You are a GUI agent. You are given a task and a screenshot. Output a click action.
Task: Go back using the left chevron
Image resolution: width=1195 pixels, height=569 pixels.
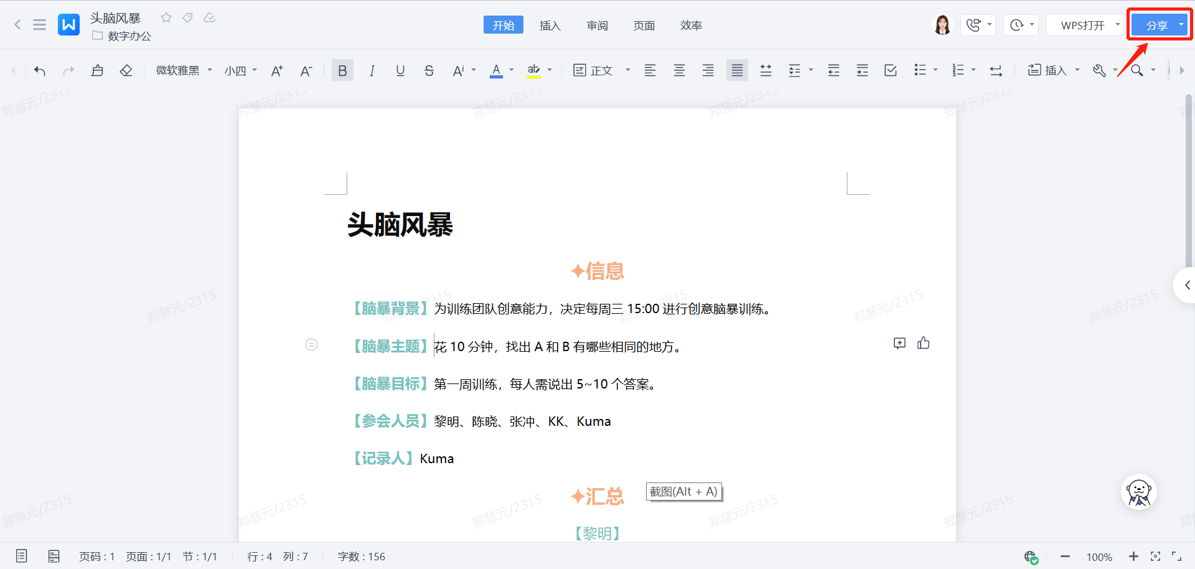[x=17, y=25]
